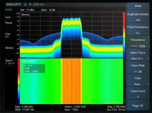152x113 pixels.
Task: Click the Free trigger label
Action: 8,34
